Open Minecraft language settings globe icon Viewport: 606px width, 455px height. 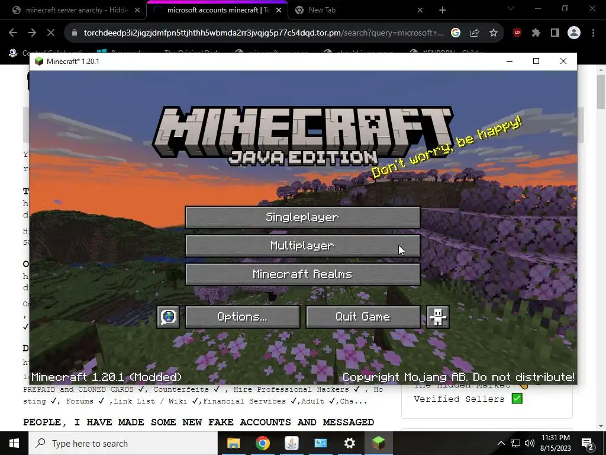[168, 318]
